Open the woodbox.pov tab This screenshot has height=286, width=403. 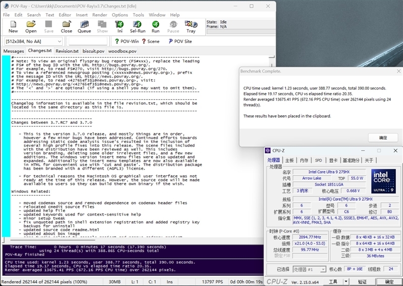[x=122, y=51]
